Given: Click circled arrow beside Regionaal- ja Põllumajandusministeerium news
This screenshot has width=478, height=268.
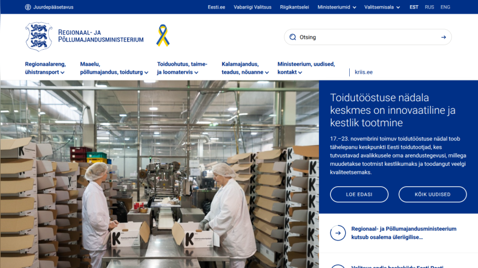Looking at the screenshot, I should tap(338, 233).
